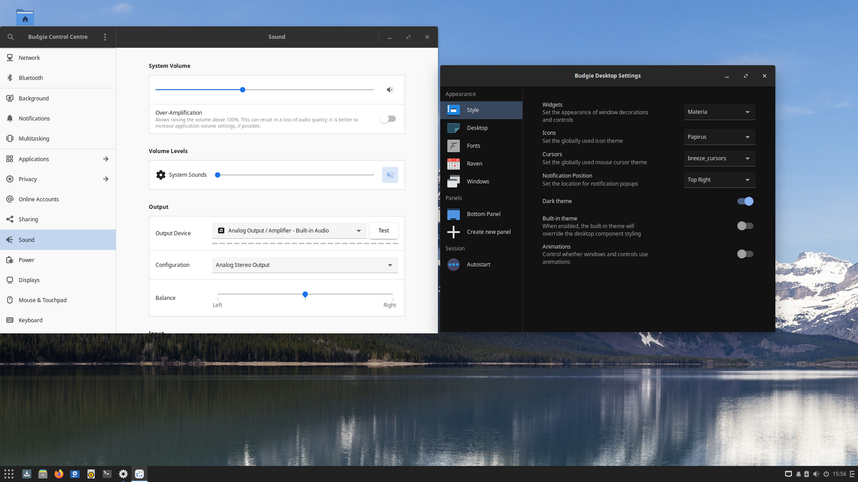Open the Configuration Analog Stereo Output dropdown

point(305,265)
